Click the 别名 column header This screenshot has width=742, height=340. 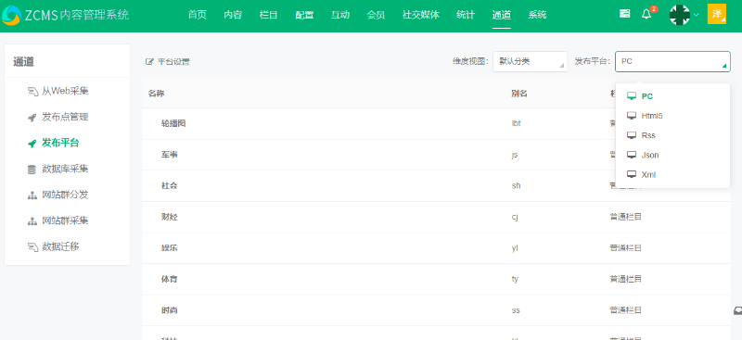pyautogui.click(x=519, y=94)
